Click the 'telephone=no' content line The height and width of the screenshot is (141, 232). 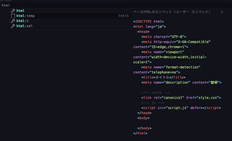pyautogui.click(x=157, y=72)
